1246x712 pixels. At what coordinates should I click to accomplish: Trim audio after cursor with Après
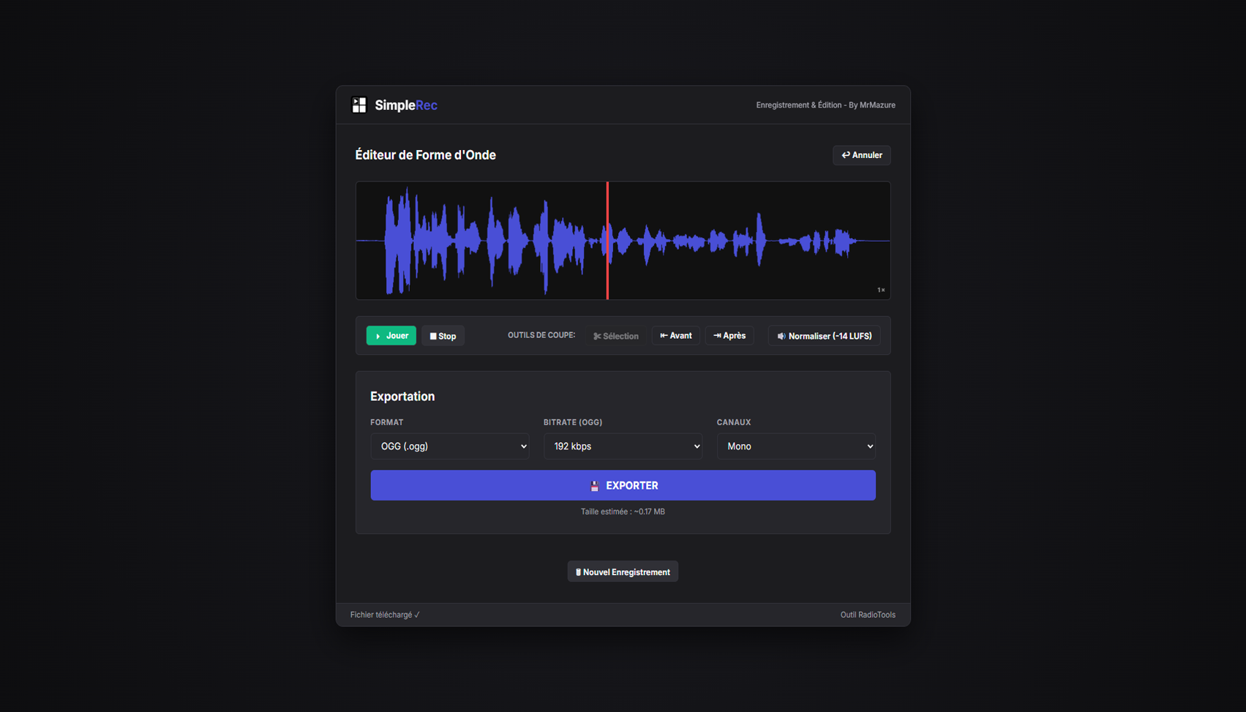[729, 336]
